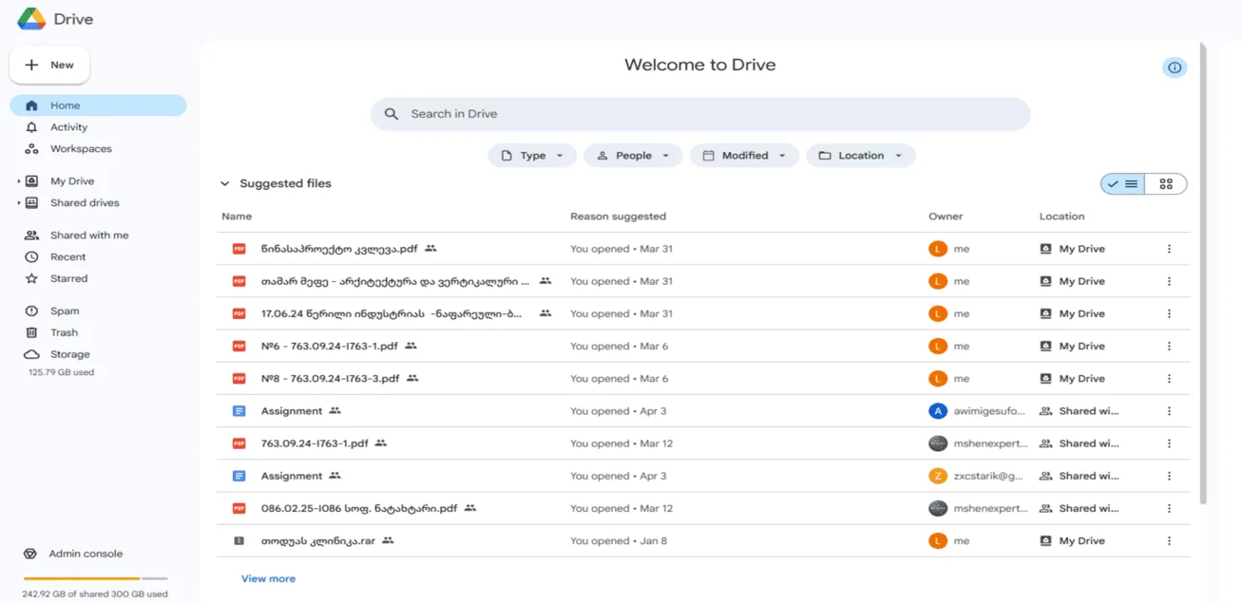Open the Admin console

[86, 554]
